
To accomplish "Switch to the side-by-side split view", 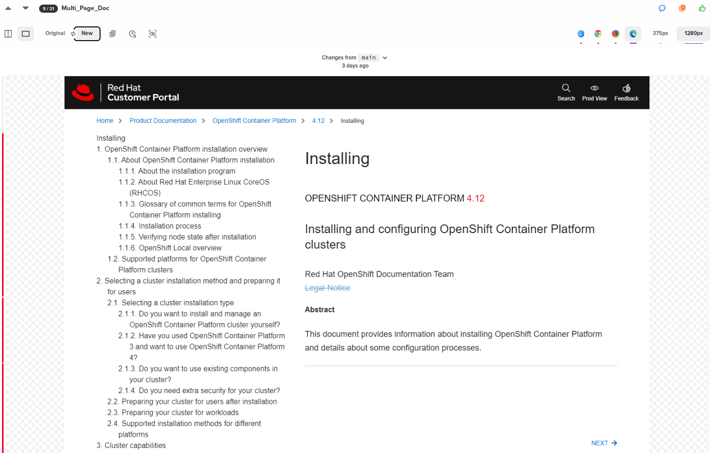I will tap(8, 34).
